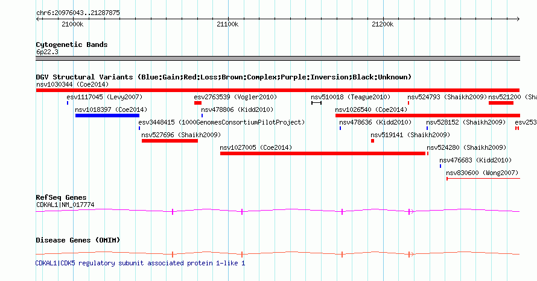Click the magenta CDKAL1 RefSeq gene track
The image size is (537, 281).
point(278,211)
